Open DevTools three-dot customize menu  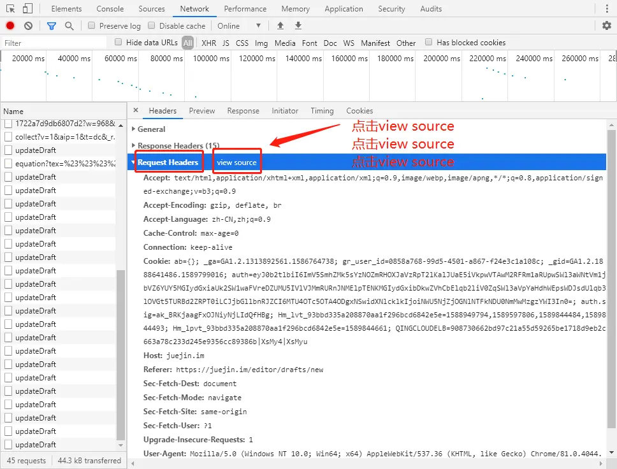pyautogui.click(x=607, y=9)
